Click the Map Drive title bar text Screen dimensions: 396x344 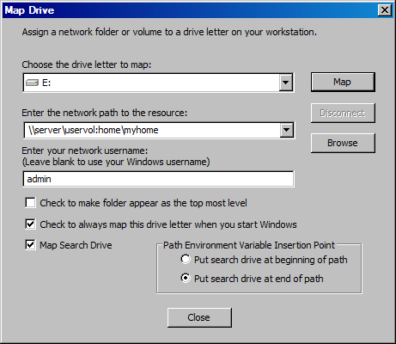(x=29, y=10)
